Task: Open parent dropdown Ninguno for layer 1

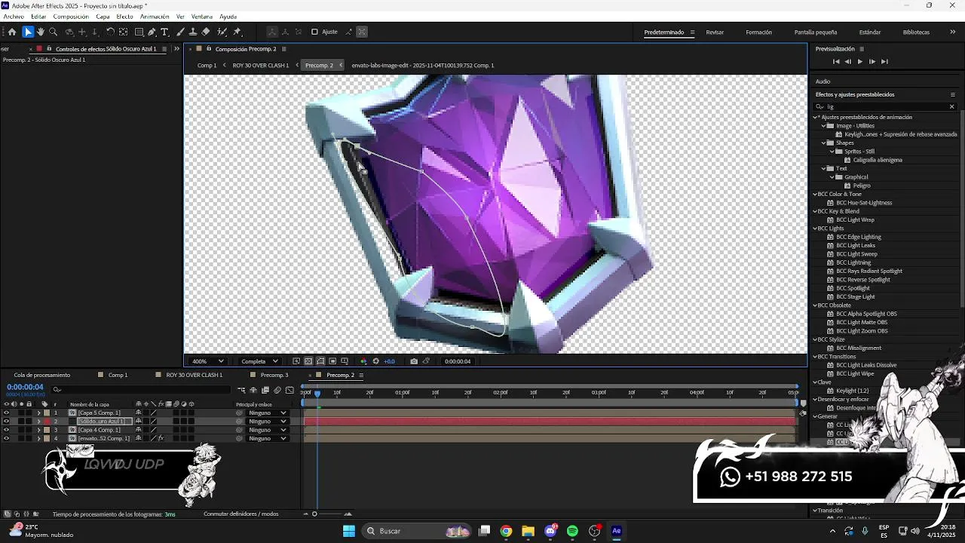Action: coord(268,413)
